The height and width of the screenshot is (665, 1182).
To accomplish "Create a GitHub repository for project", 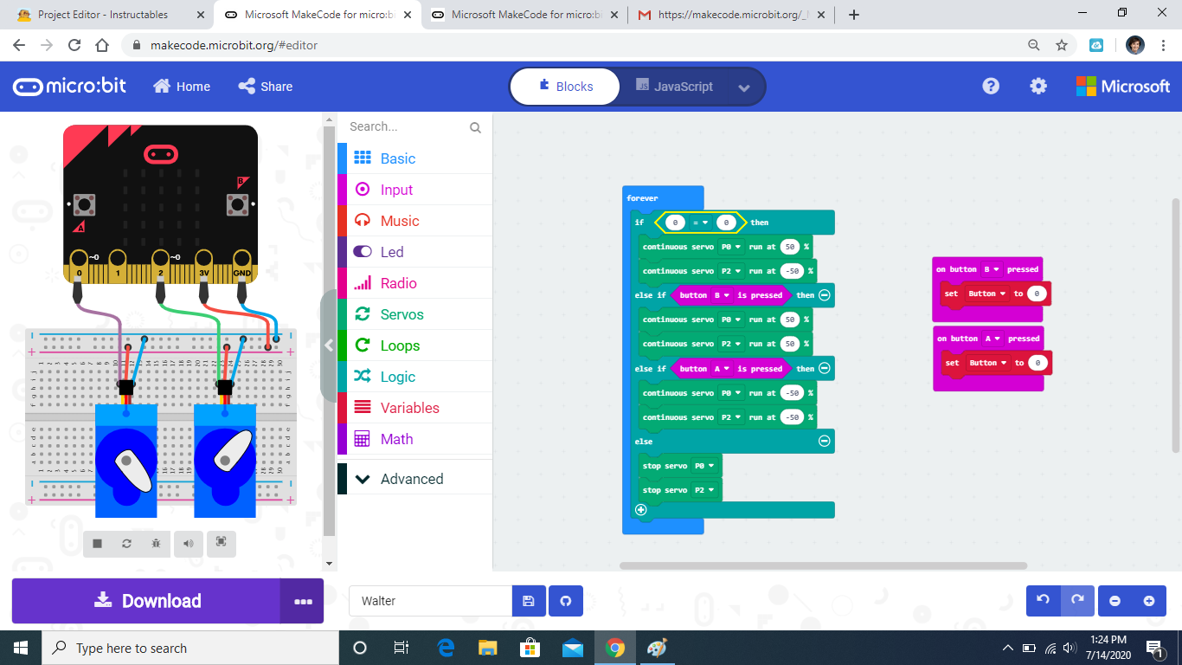I will point(566,601).
